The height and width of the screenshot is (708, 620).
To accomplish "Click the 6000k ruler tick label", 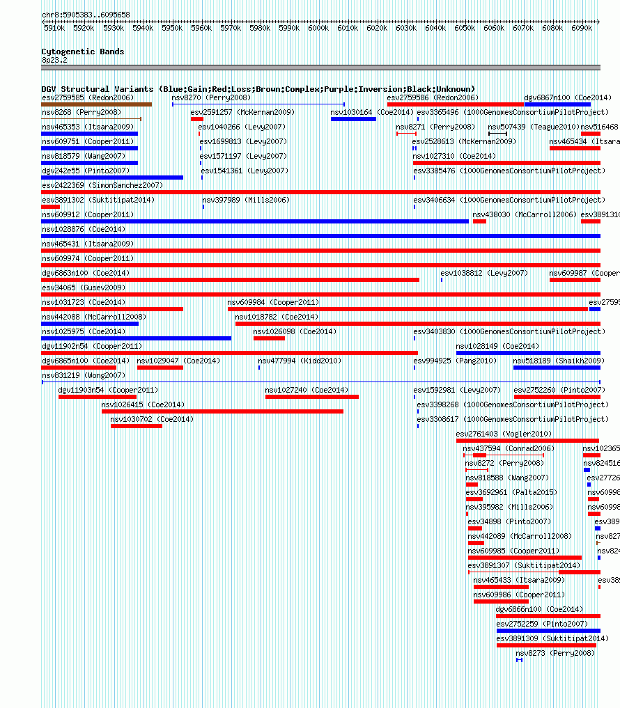I will click(318, 28).
